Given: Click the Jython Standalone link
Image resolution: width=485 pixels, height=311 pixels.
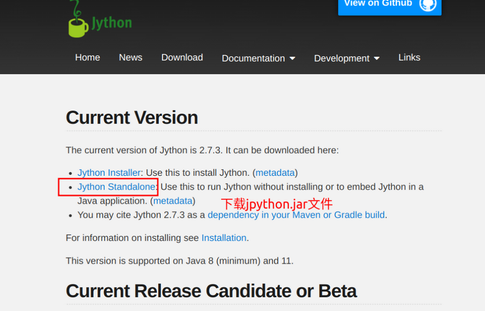Looking at the screenshot, I should (x=116, y=187).
